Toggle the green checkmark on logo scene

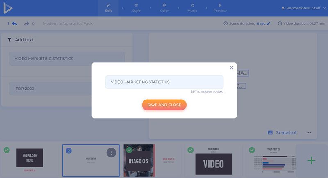[x=7, y=150]
